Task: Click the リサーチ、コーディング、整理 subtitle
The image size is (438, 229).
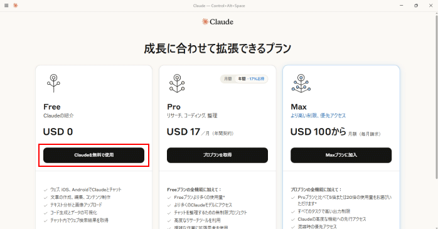Action: coord(192,115)
